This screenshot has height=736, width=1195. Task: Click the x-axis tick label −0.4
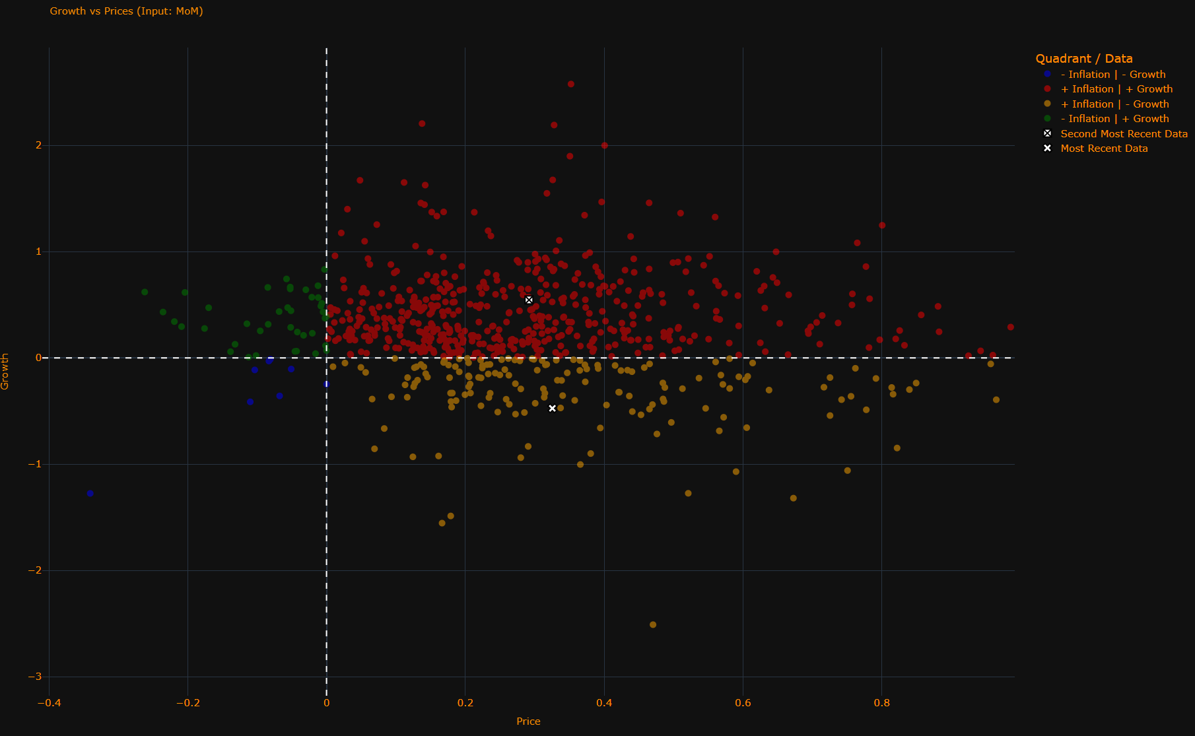(49, 703)
